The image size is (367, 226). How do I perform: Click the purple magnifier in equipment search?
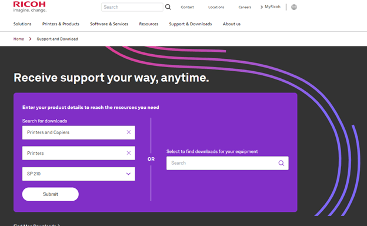[281, 163]
